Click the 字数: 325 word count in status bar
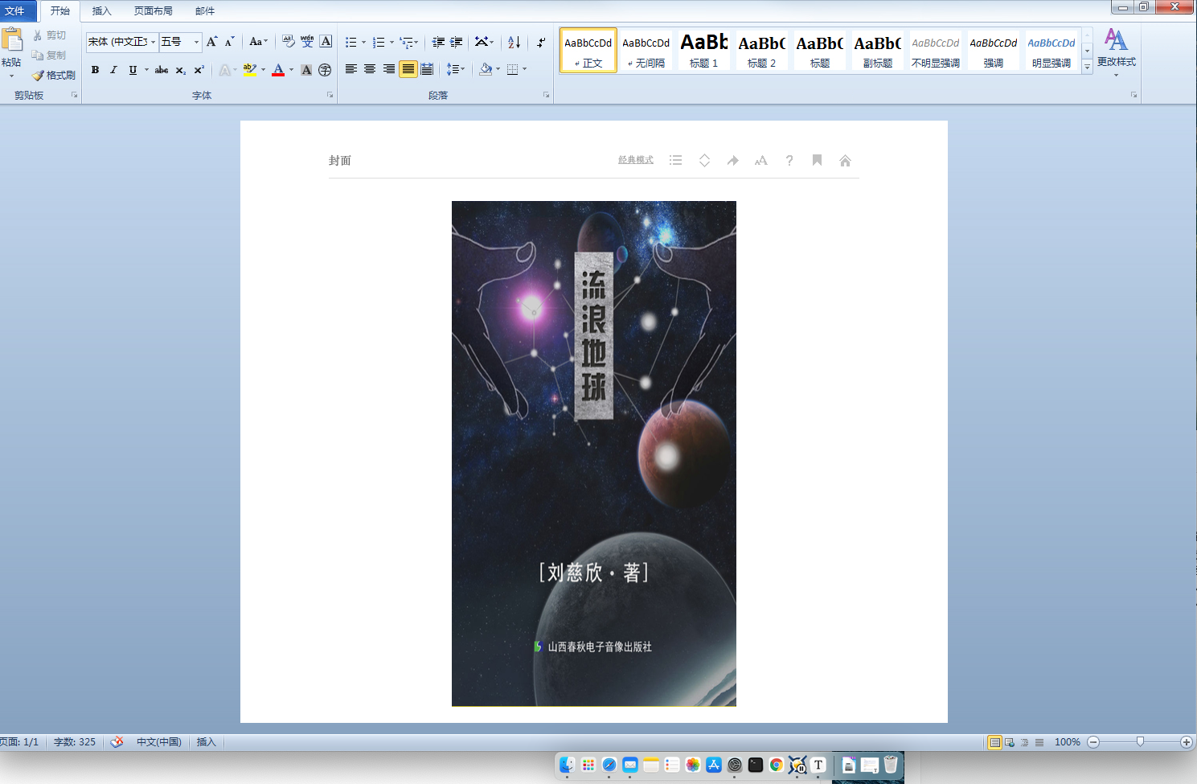This screenshot has height=784, width=1197. tap(75, 741)
